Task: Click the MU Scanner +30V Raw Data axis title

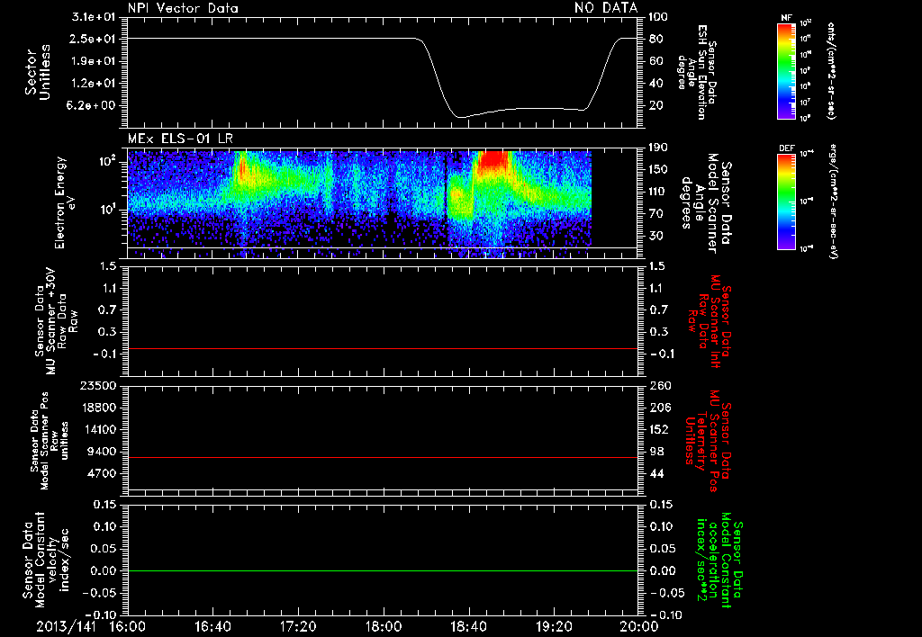Action: pyautogui.click(x=57, y=321)
